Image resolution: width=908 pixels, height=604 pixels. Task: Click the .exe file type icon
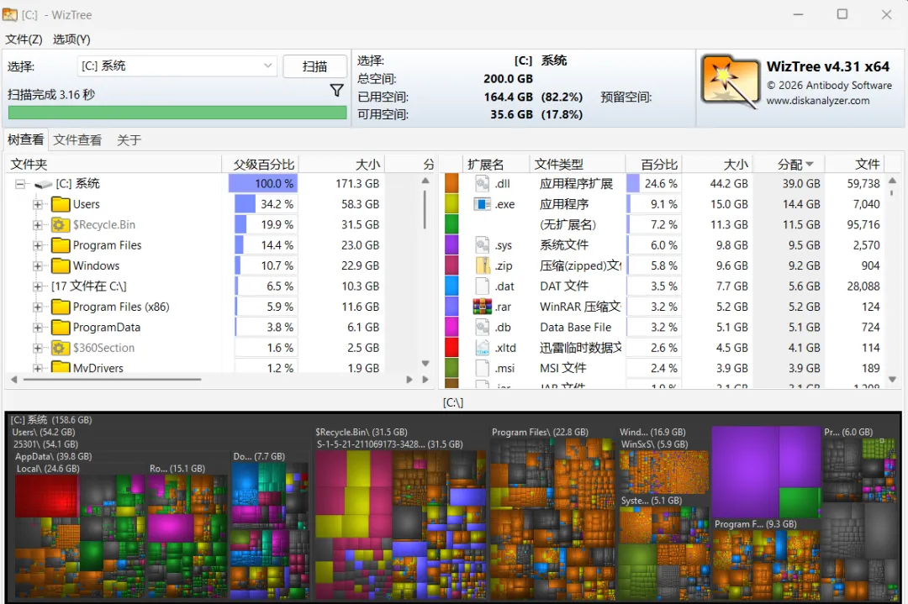click(x=483, y=204)
